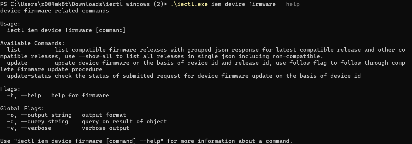Click the "update-status" command name
412x144 pixels.
(29, 76)
